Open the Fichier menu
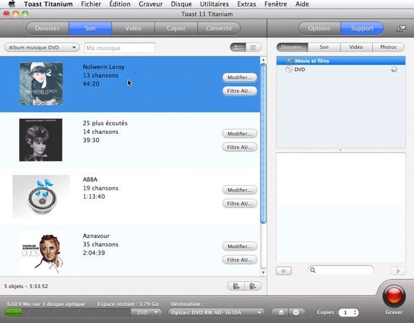This screenshot has width=414, height=323. click(91, 4)
